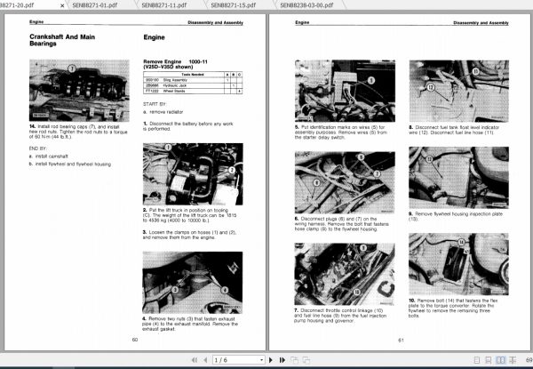The image size is (533, 369).
Task: Click the starter delay switch wires photo
Action: [x=345, y=91]
